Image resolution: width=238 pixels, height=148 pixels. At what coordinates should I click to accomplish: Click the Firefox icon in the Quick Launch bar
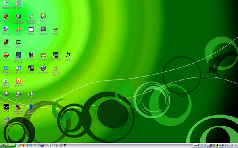pos(23,146)
